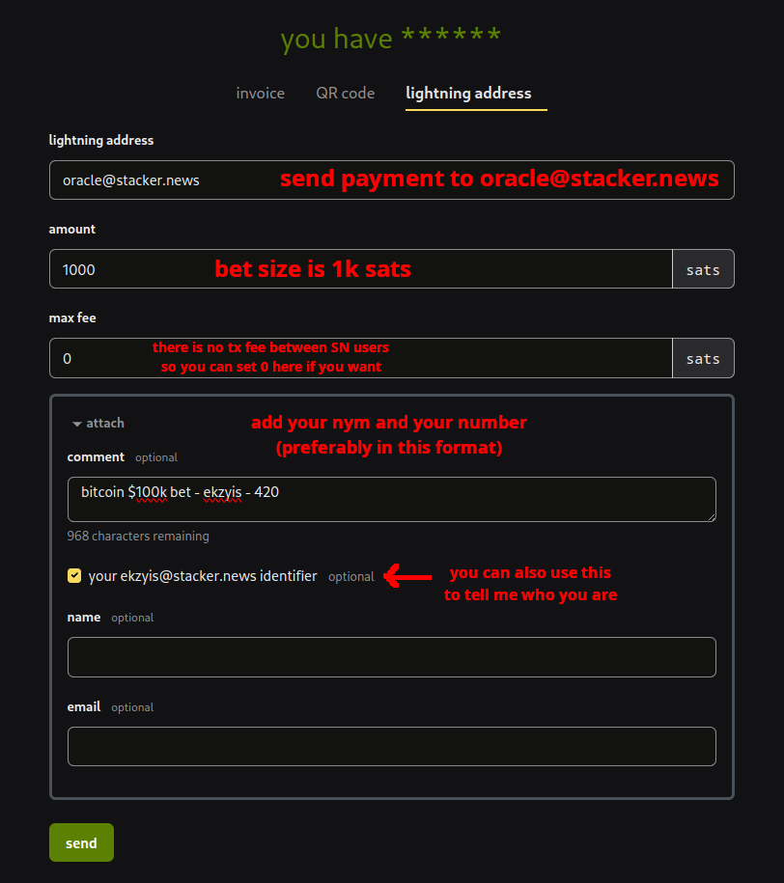Select the lightning address tab
The height and width of the screenshot is (883, 784).
click(x=468, y=94)
